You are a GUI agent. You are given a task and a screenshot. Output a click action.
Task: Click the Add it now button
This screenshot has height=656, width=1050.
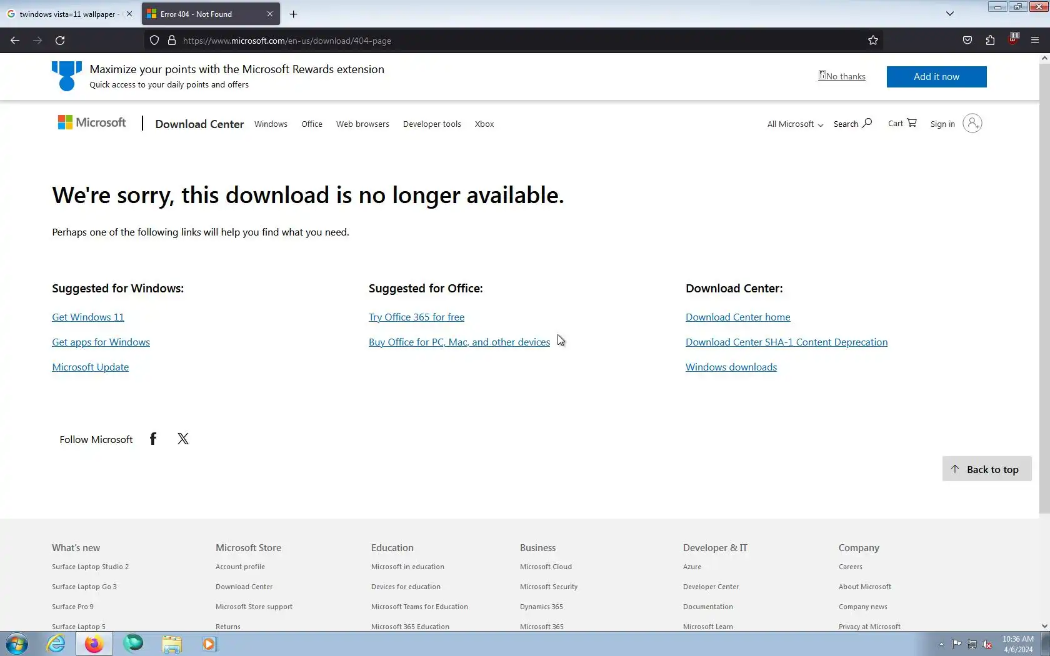click(936, 77)
